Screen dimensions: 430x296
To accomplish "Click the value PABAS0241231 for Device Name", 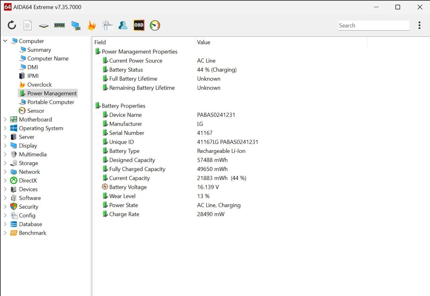I will tap(216, 115).
